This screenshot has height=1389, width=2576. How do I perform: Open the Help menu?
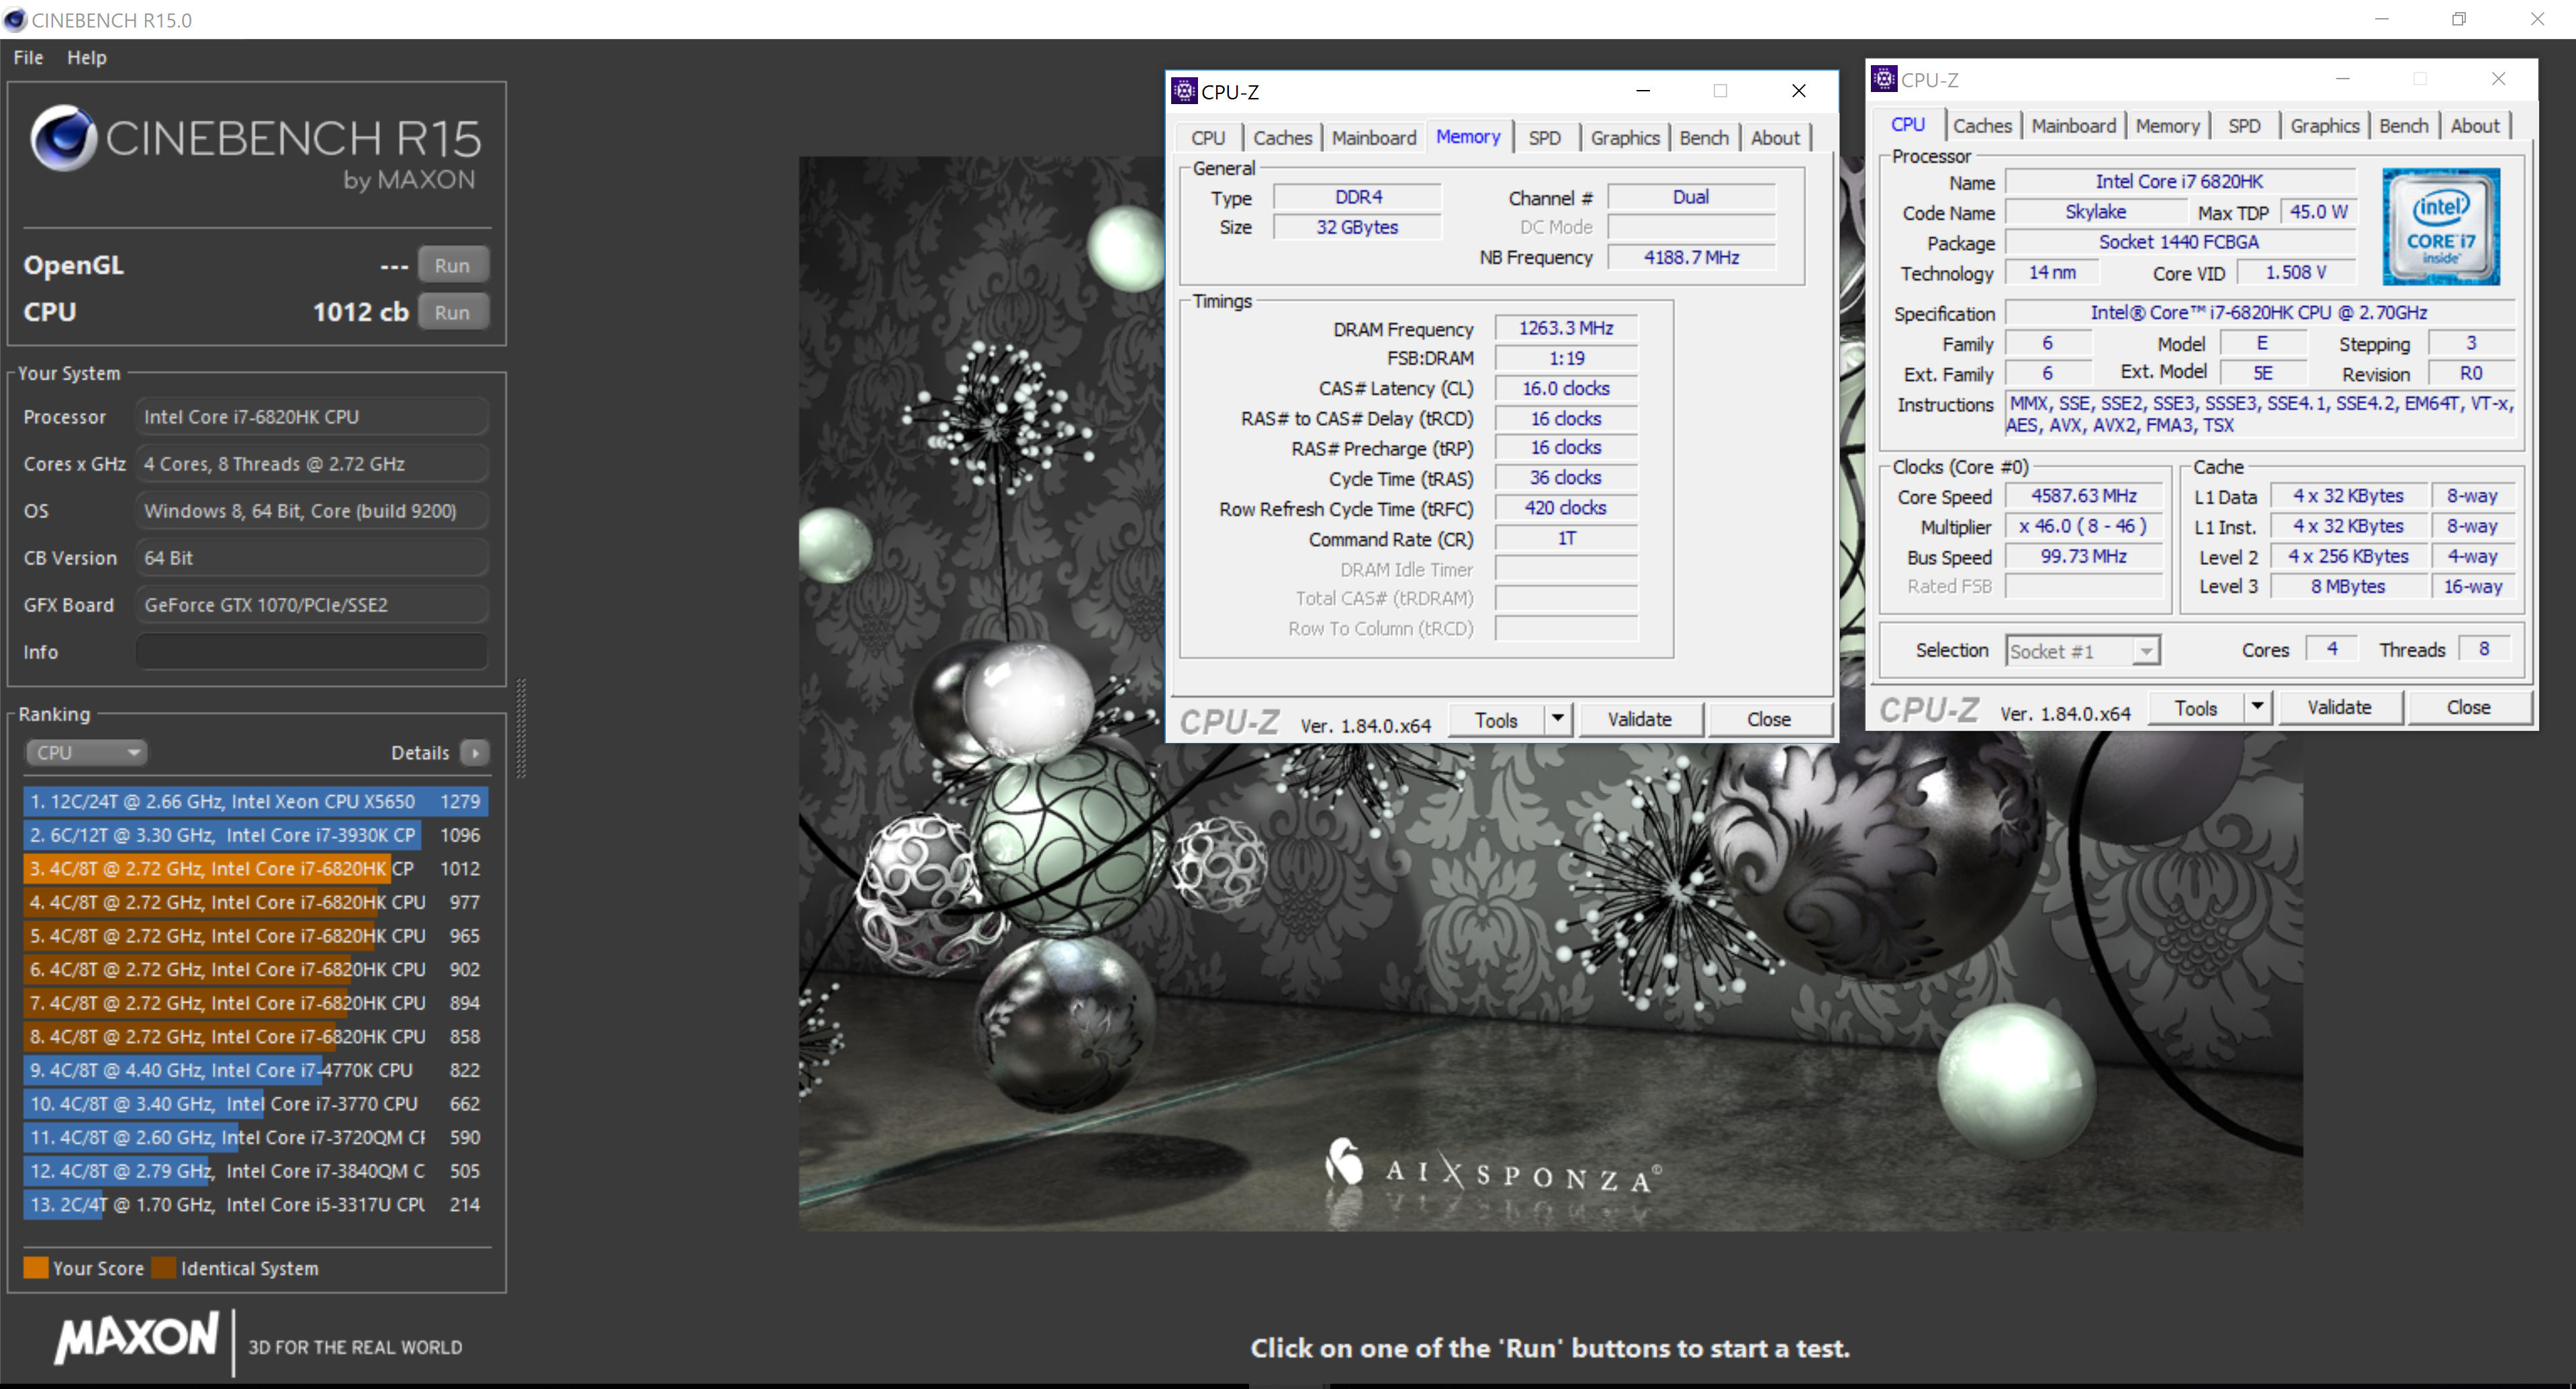tap(87, 57)
